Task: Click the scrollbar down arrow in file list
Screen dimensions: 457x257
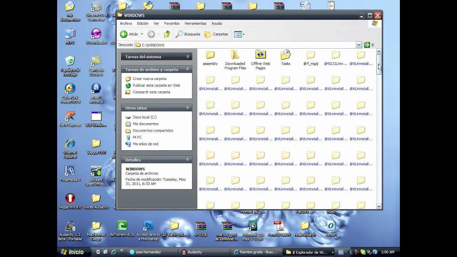Action: point(379,206)
